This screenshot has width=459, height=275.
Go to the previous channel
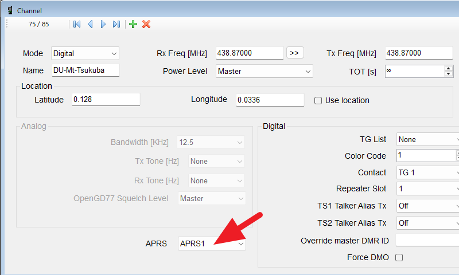pyautogui.click(x=90, y=24)
